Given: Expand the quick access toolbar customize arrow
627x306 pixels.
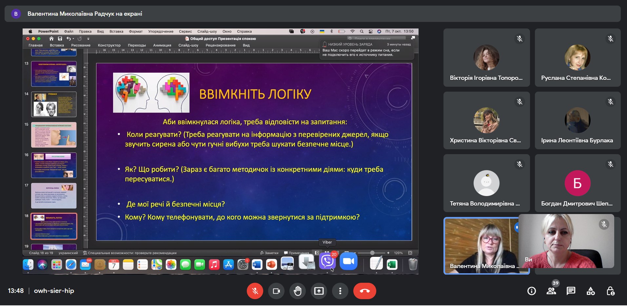Looking at the screenshot, I should pyautogui.click(x=88, y=39).
